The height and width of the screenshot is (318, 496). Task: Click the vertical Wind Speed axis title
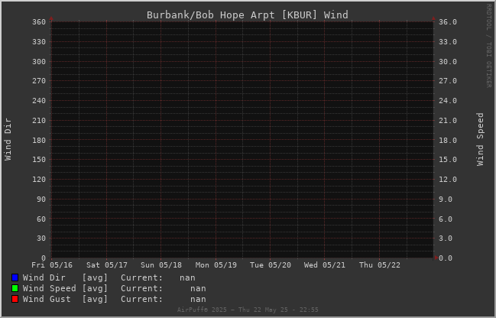click(x=480, y=140)
